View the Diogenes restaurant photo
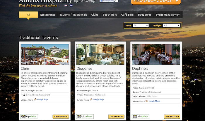The image size is (205, 121). coord(100,54)
